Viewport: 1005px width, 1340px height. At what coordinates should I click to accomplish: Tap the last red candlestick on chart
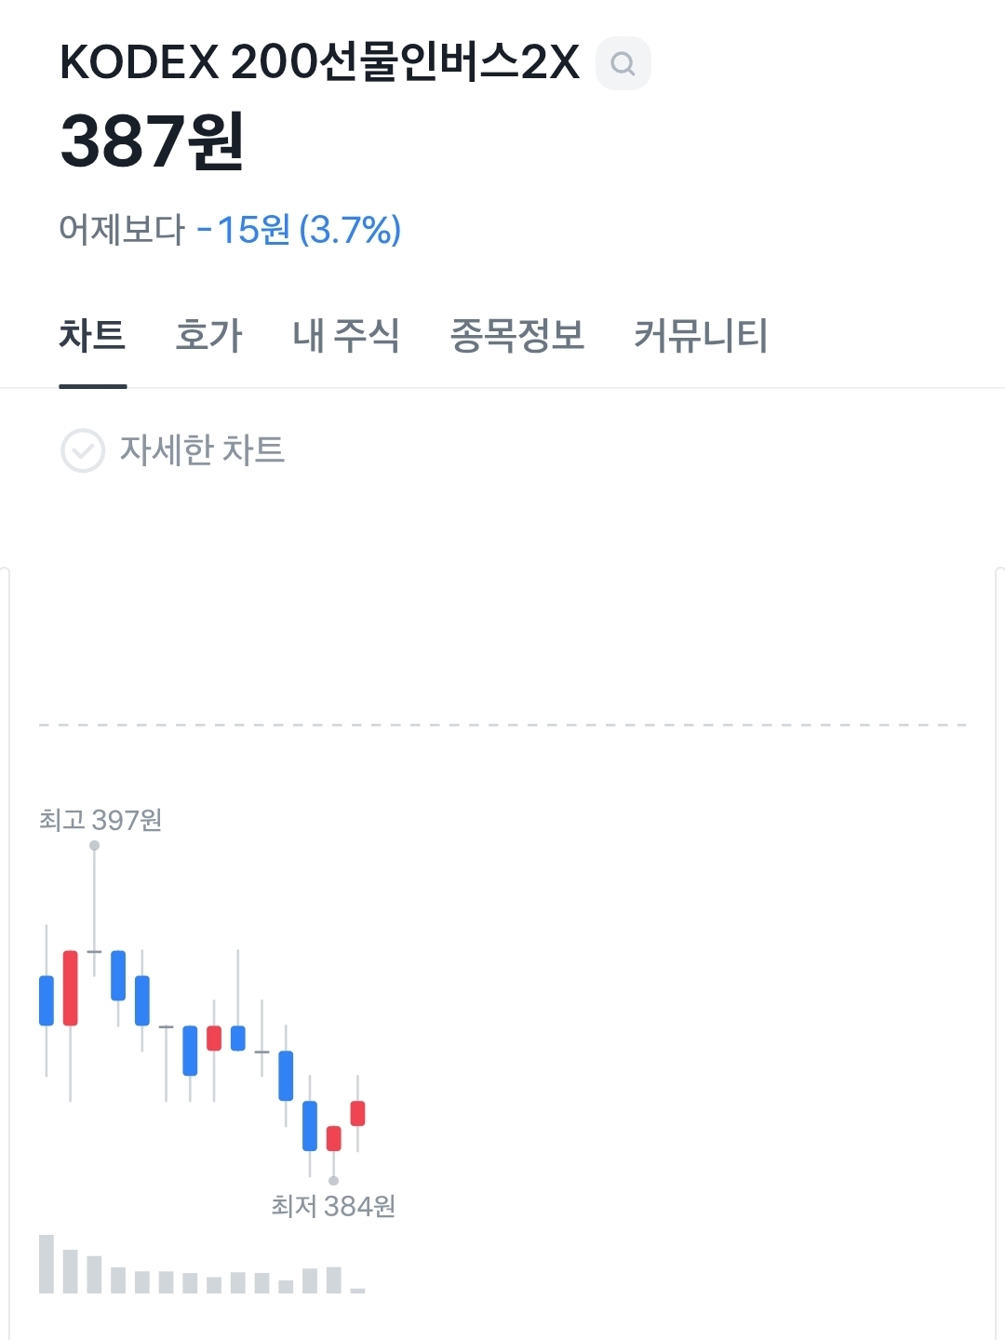[357, 1113]
